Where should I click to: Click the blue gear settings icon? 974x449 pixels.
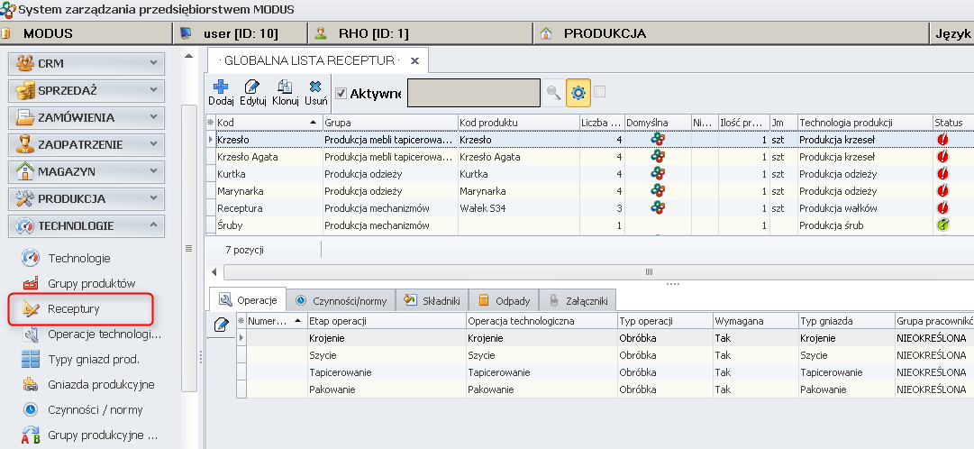[578, 93]
